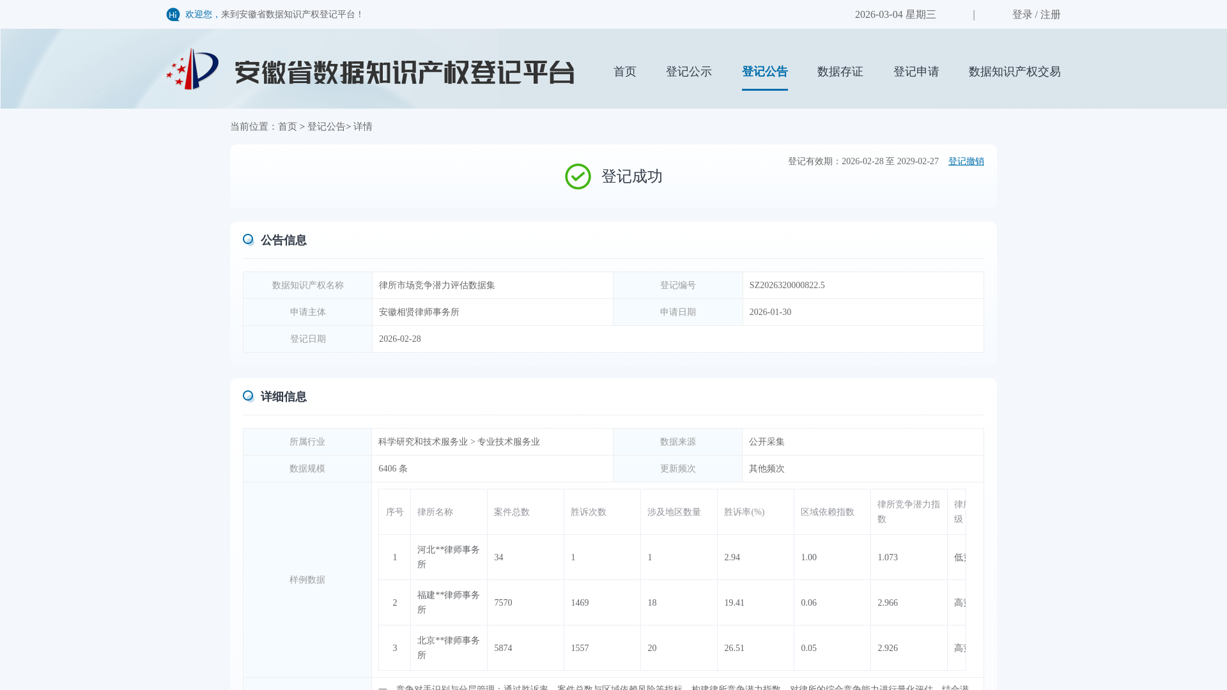This screenshot has height=690, width=1227.
Task: Click the date 2026-03-04 星期三
Action: 895,15
